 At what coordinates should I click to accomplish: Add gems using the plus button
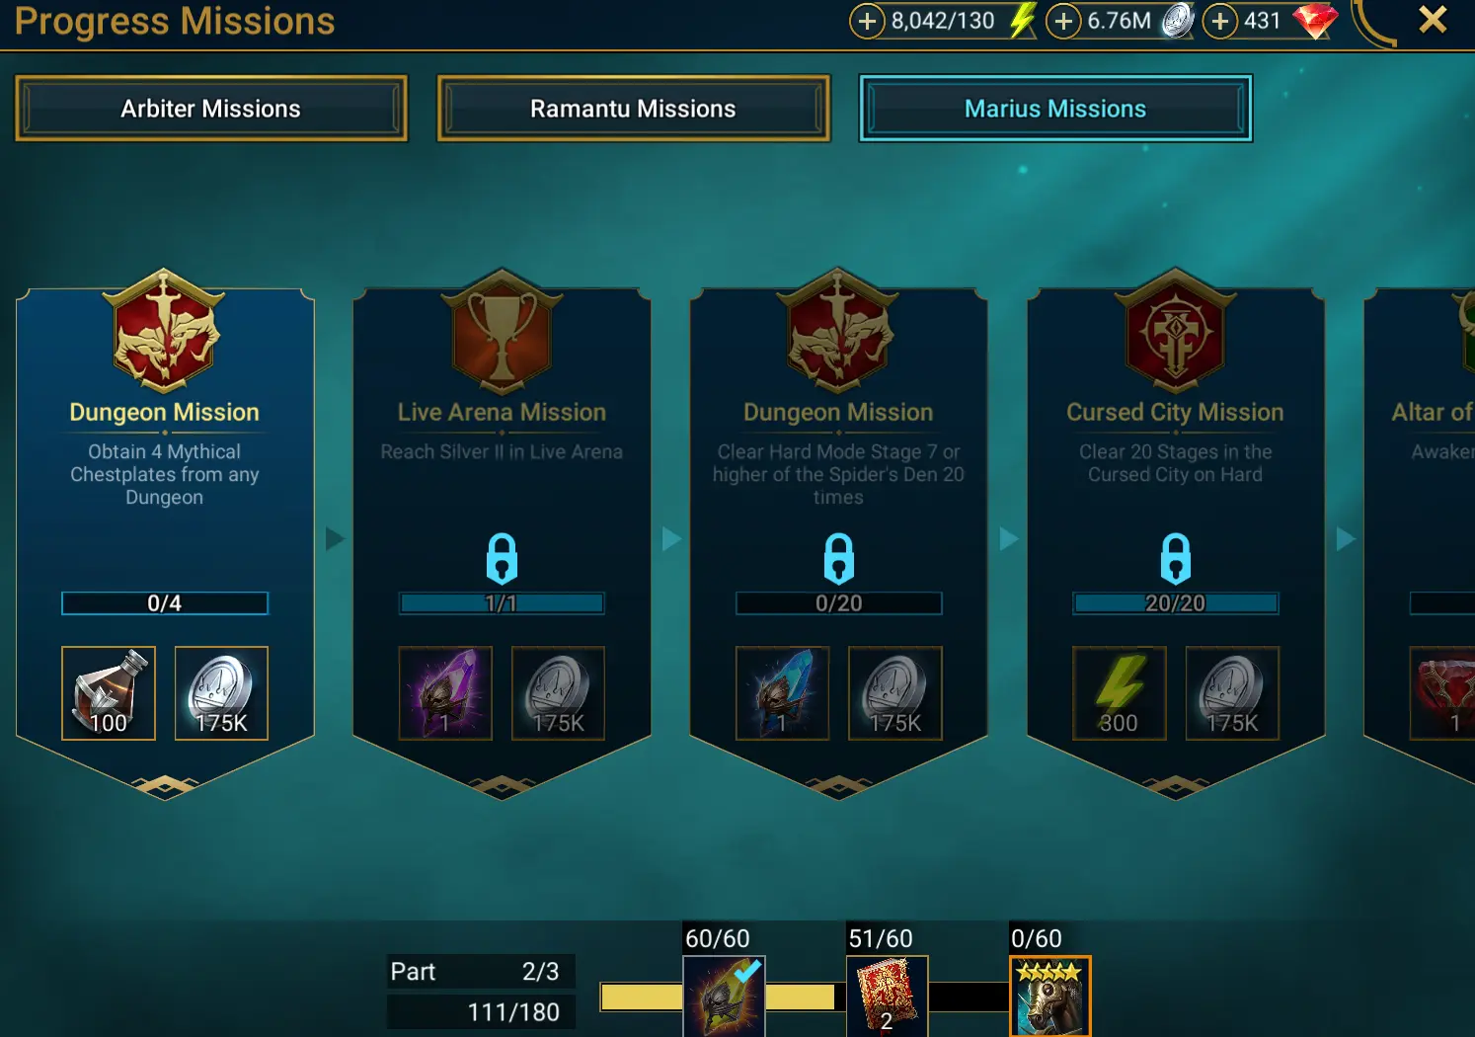pos(1220,21)
